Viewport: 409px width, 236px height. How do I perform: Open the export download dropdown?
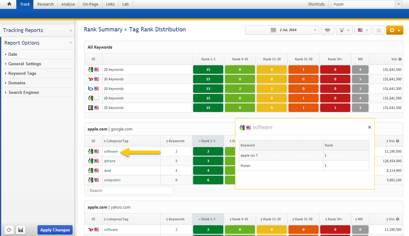point(344,30)
